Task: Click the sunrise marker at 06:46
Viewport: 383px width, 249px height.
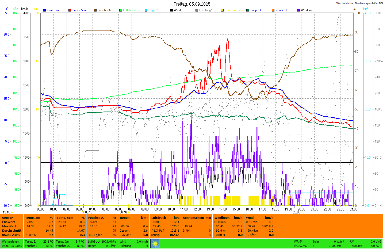Action: (129, 212)
